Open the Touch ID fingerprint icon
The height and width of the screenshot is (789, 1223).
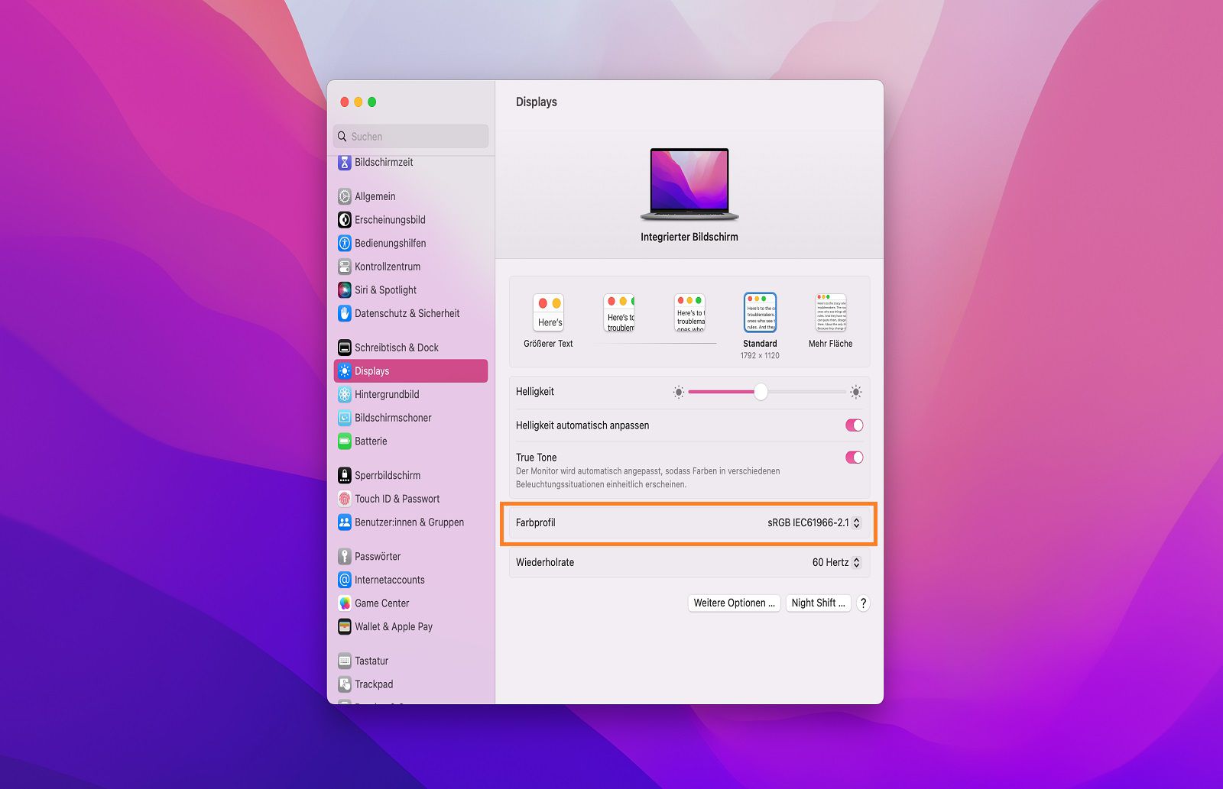click(x=345, y=499)
